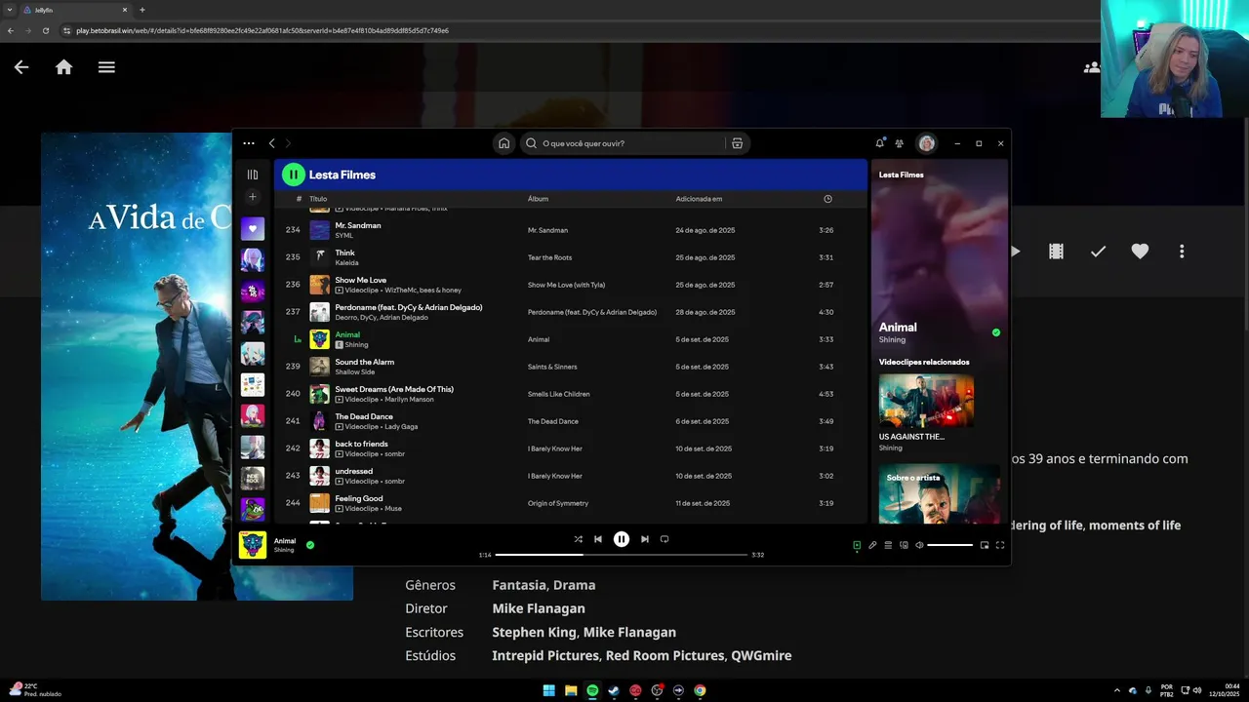Image resolution: width=1249 pixels, height=702 pixels.
Task: Toggle saved checkmark in Now Playing panel
Action: [996, 332]
